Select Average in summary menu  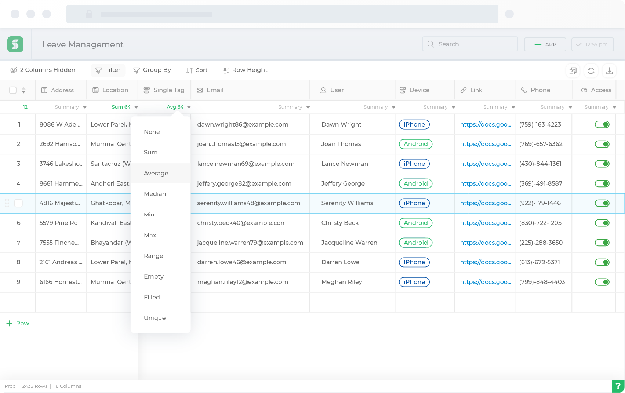(161, 173)
